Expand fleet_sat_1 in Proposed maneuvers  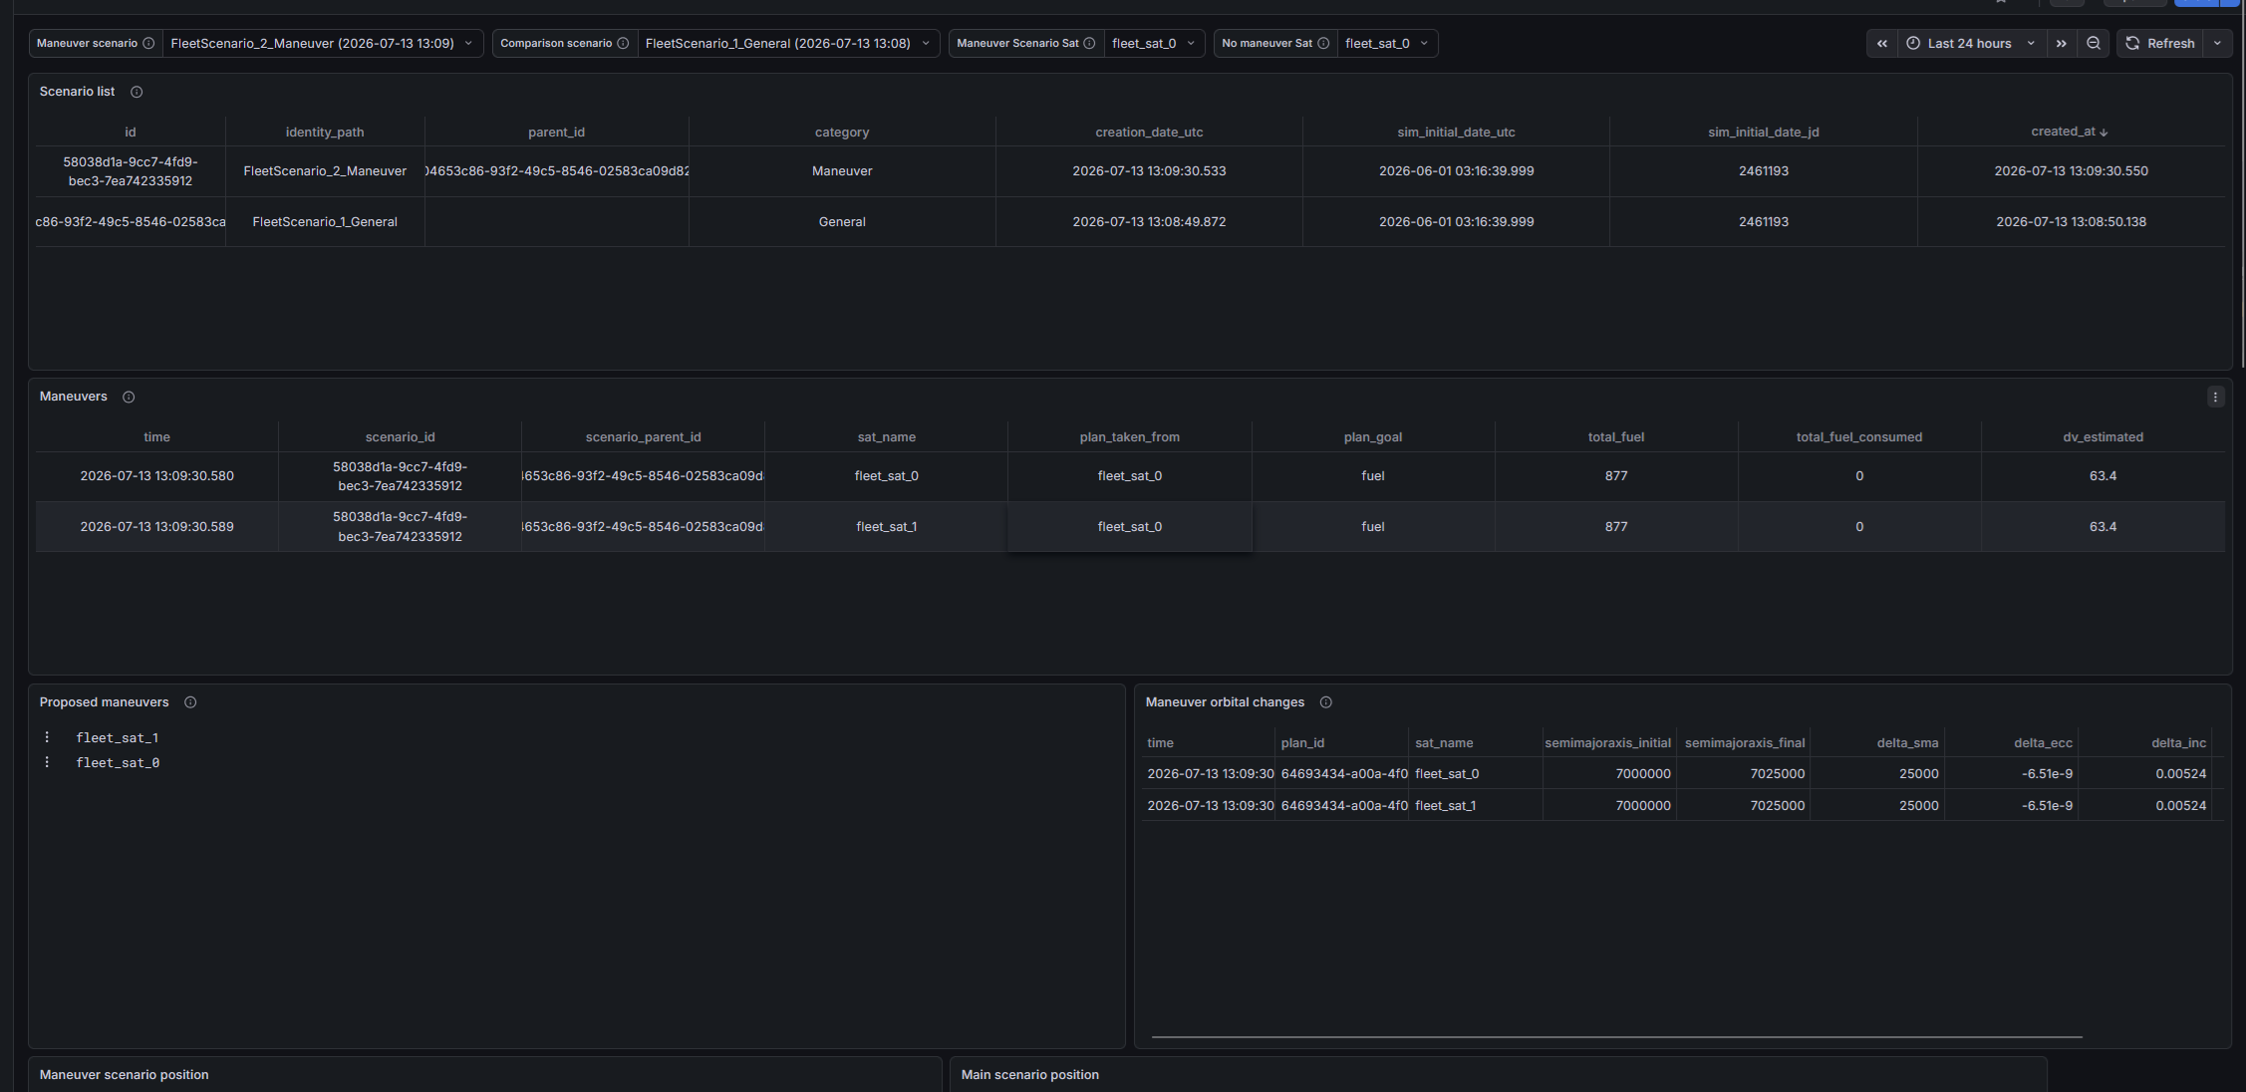118,737
